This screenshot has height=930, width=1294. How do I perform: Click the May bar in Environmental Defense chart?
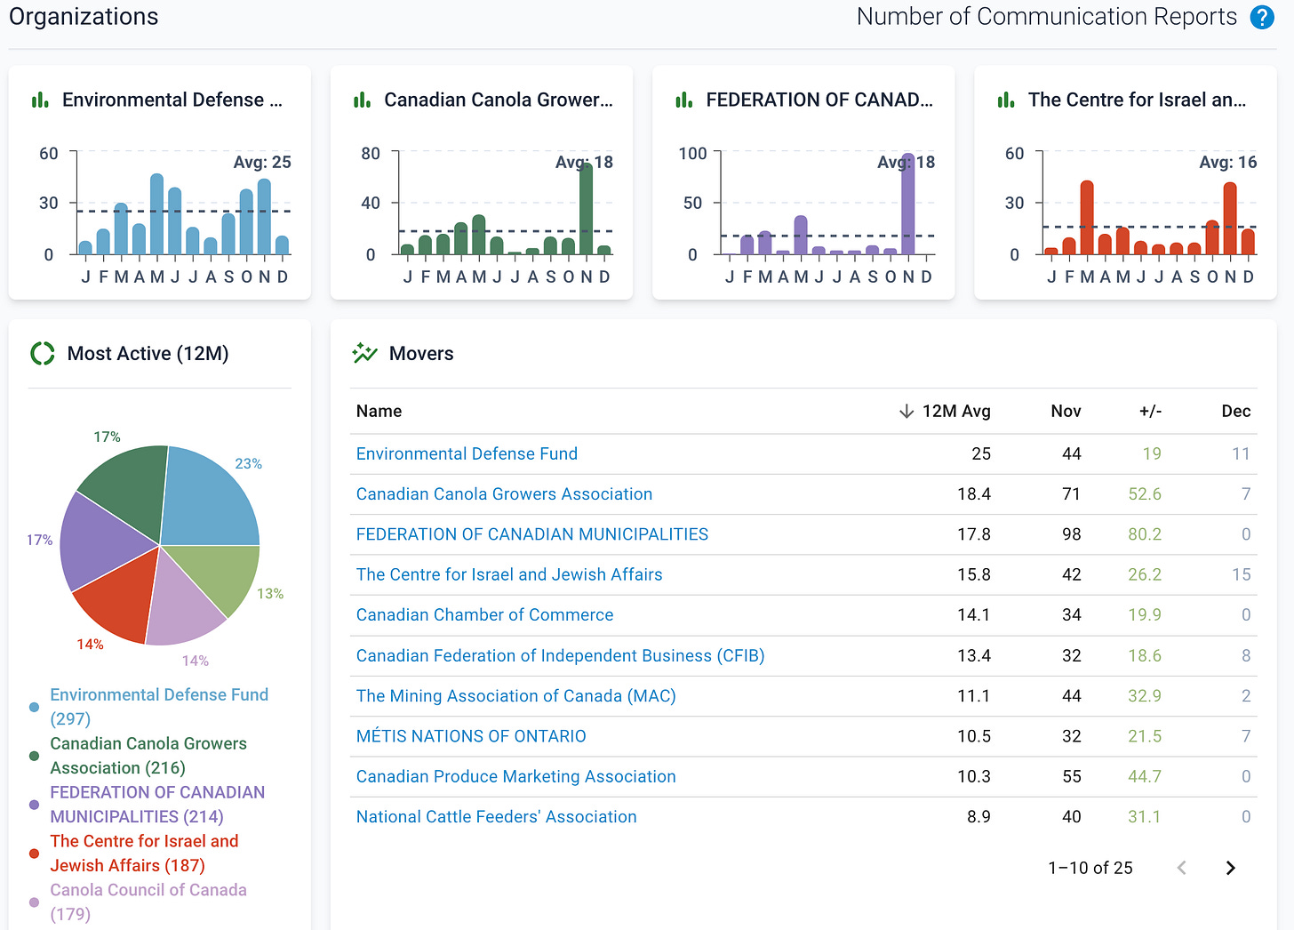[x=156, y=214]
